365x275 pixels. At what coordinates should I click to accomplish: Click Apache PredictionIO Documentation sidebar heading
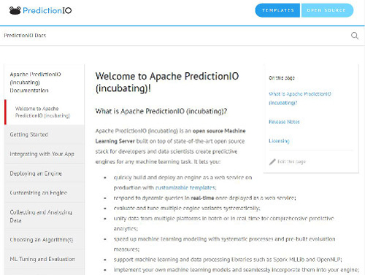35,82
